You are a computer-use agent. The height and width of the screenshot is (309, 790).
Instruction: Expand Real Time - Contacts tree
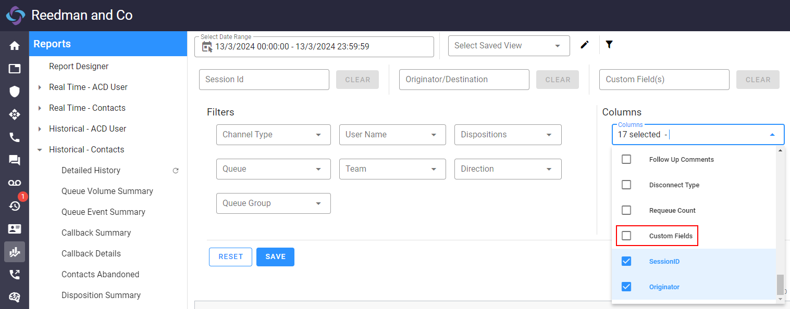tap(40, 108)
